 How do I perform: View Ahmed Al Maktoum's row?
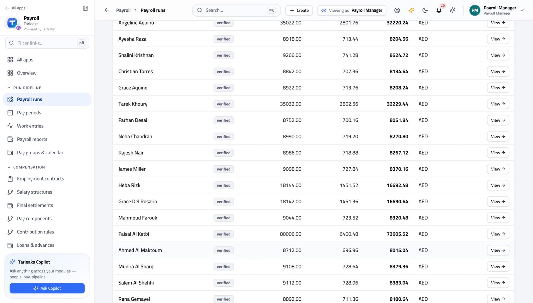point(498,250)
